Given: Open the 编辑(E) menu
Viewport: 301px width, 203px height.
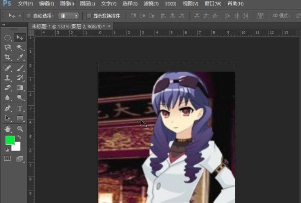Looking at the screenshot, I should (47, 4).
